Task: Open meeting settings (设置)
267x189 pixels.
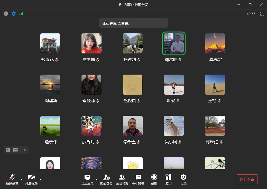Action: coord(183,180)
